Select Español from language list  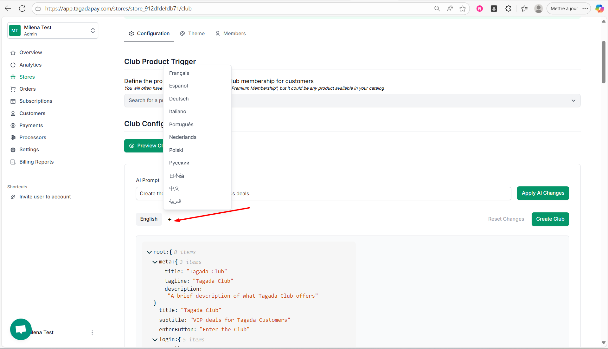pyautogui.click(x=197, y=86)
